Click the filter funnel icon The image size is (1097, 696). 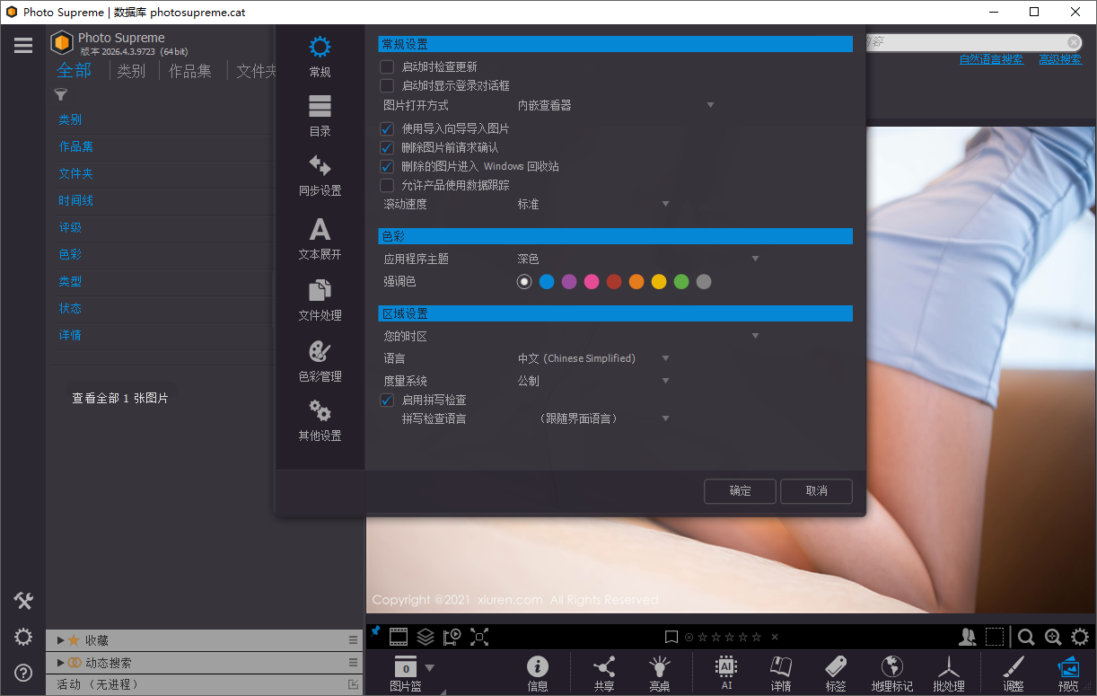(61, 94)
